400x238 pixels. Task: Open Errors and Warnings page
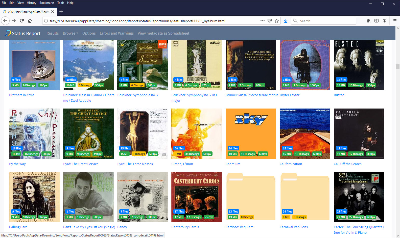click(117, 33)
